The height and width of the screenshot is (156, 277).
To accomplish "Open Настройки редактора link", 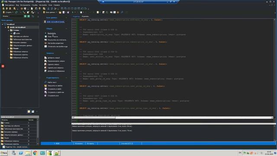I will pos(55,43).
